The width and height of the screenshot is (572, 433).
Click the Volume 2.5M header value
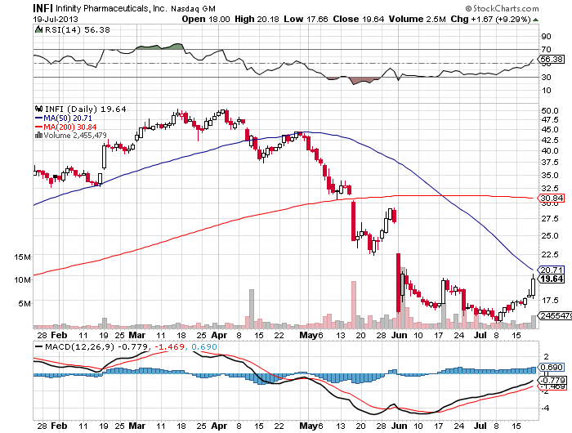point(418,19)
